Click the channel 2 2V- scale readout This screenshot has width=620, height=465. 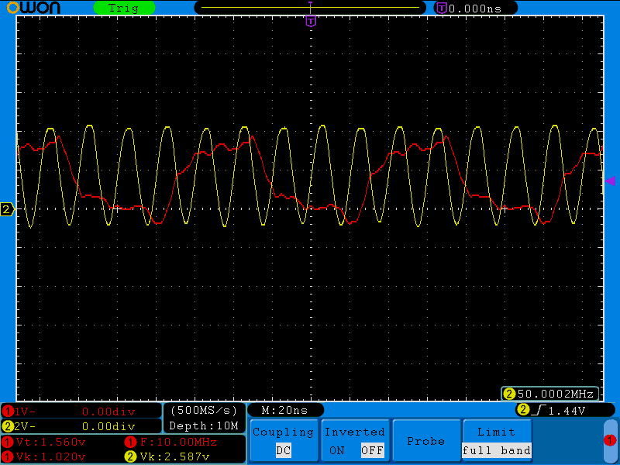pyautogui.click(x=81, y=425)
